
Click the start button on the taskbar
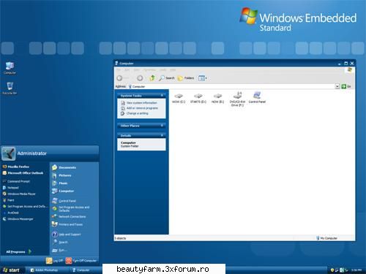click(x=12, y=270)
